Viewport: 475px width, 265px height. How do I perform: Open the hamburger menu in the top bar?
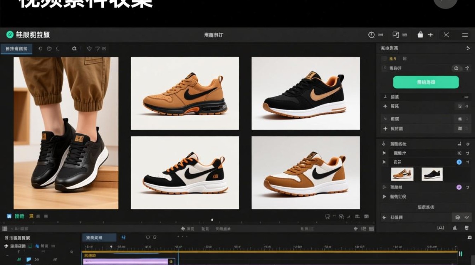[x=465, y=35]
